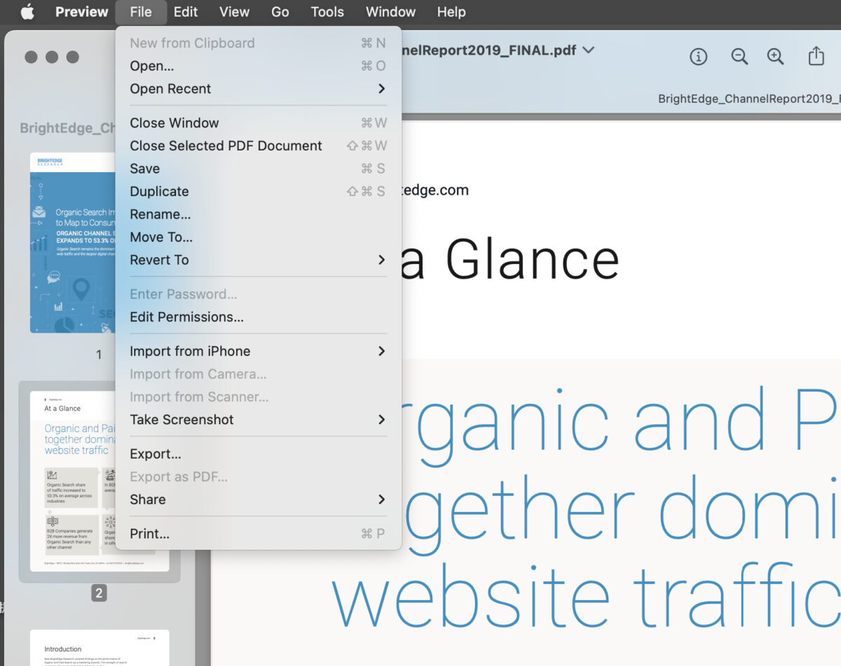Click the Inspector info icon
The image size is (841, 666).
[698, 57]
